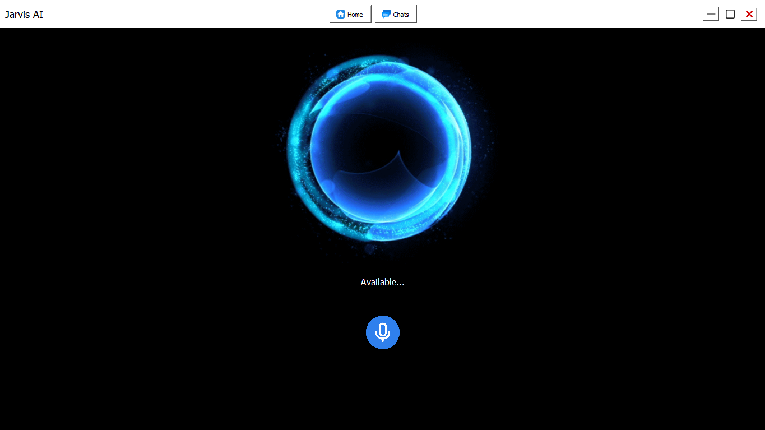Toggle listening mode using the microphone control
Screen dimensions: 765x430
click(383, 332)
